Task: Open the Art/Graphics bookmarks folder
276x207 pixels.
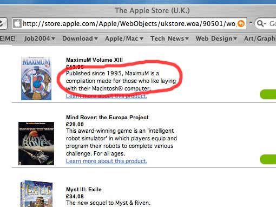Action: [x=260, y=38]
